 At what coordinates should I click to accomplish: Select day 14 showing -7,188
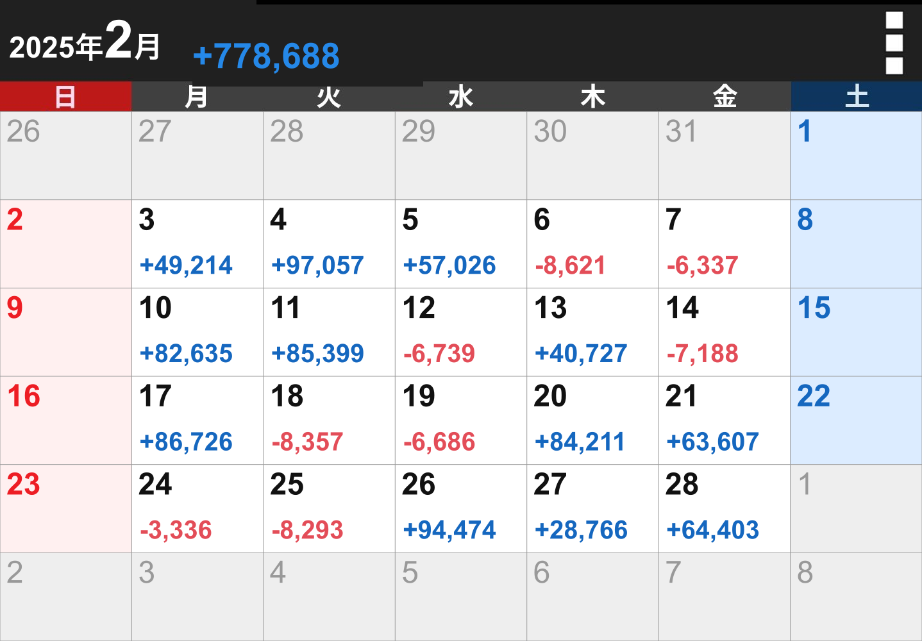click(725, 332)
